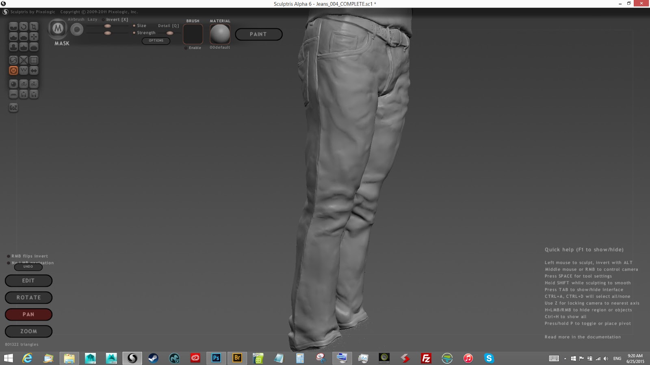Select the Grab tool with four arrows

[34, 37]
